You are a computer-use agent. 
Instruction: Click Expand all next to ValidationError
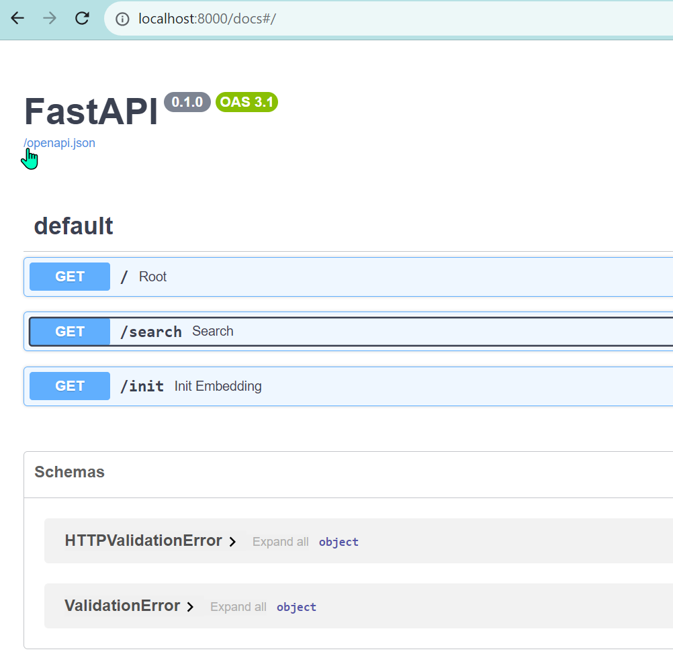(238, 607)
